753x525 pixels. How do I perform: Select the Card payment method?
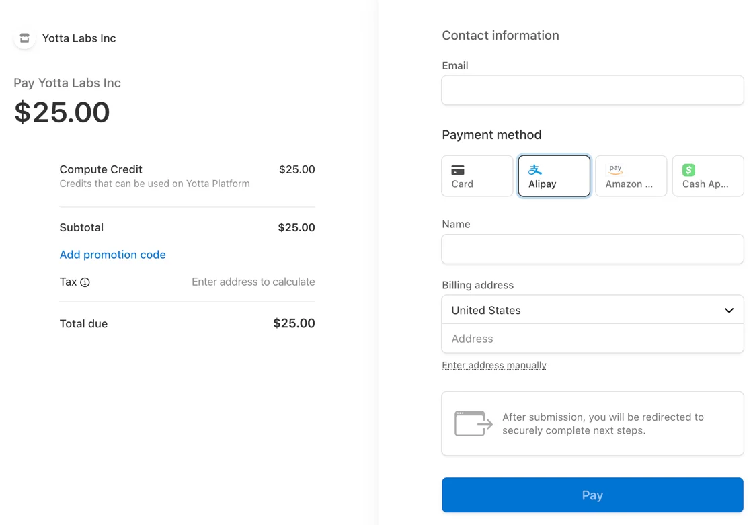click(x=477, y=176)
